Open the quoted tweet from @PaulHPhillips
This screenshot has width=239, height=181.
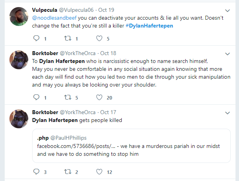click(131, 146)
